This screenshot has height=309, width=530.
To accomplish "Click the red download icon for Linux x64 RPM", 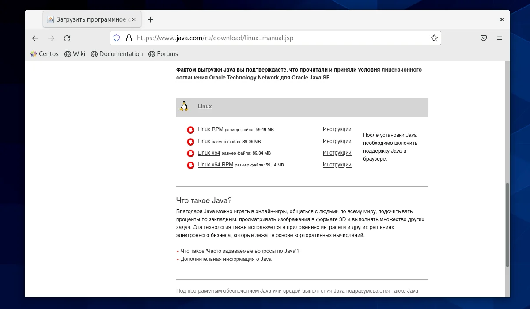I will 190,165.
